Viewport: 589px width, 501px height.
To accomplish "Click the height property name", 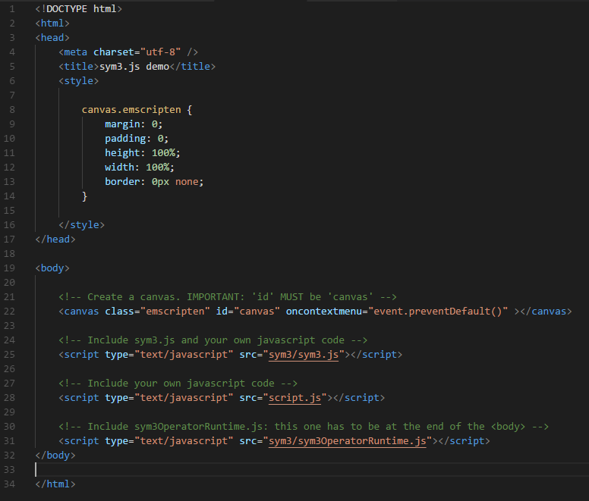I will point(122,152).
